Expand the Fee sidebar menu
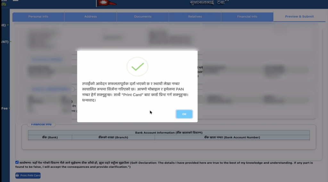This screenshot has height=182, width=328. 5,109
